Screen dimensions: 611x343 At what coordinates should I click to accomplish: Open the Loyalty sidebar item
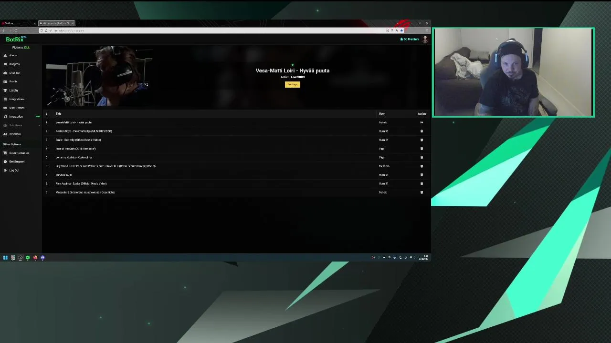click(x=14, y=90)
